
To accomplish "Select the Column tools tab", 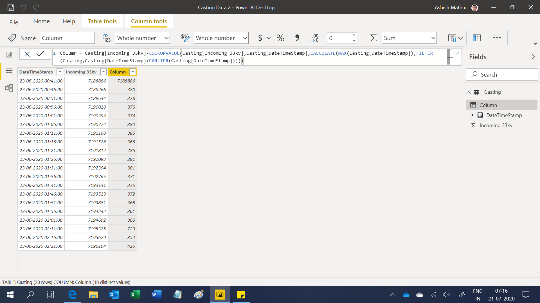I will [149, 21].
